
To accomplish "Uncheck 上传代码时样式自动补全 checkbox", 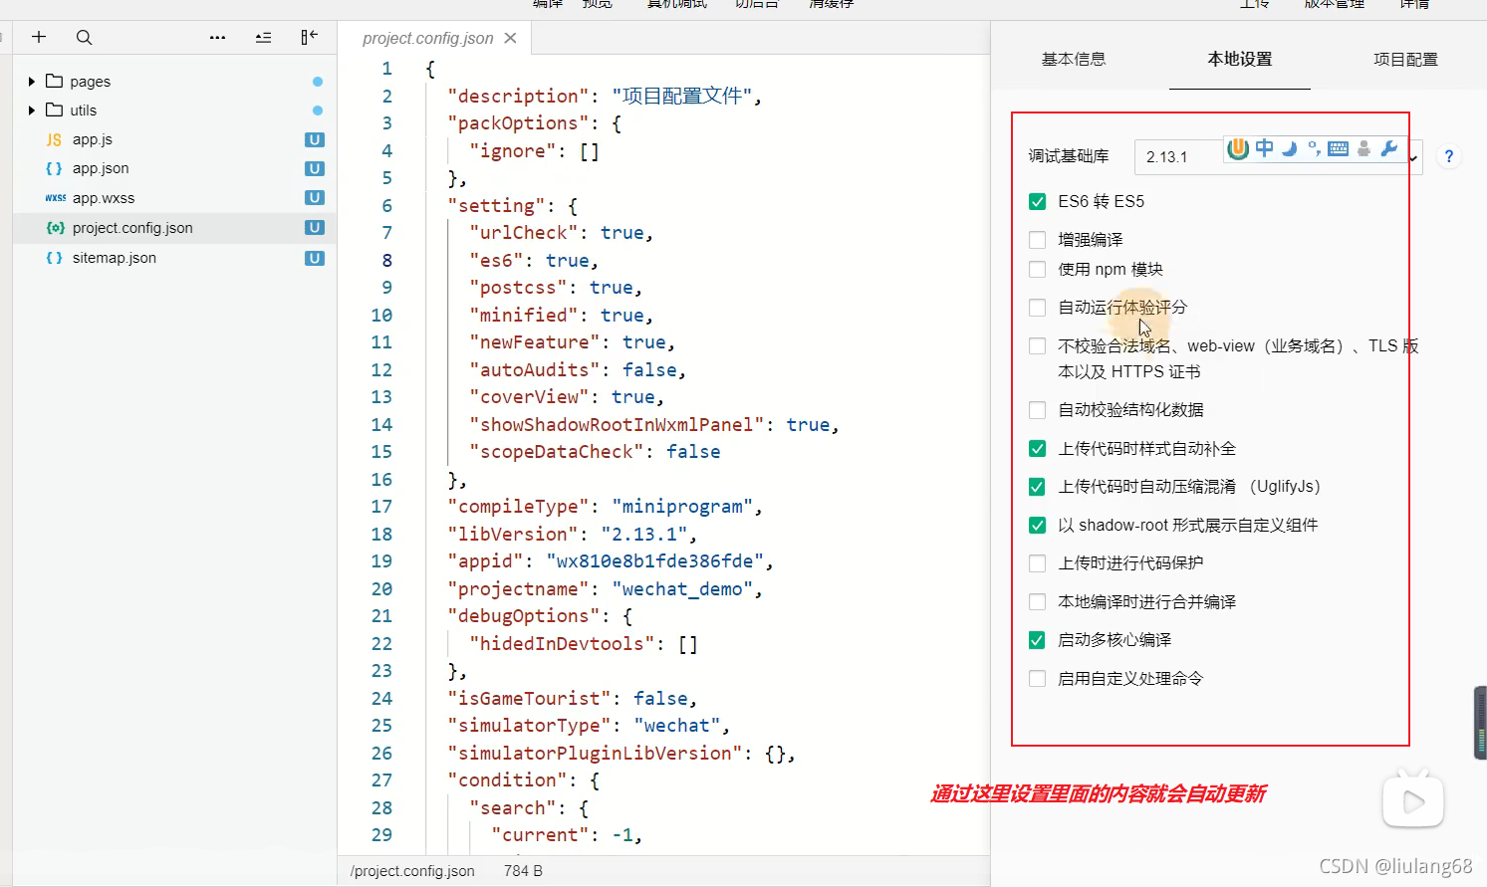I will coord(1037,448).
